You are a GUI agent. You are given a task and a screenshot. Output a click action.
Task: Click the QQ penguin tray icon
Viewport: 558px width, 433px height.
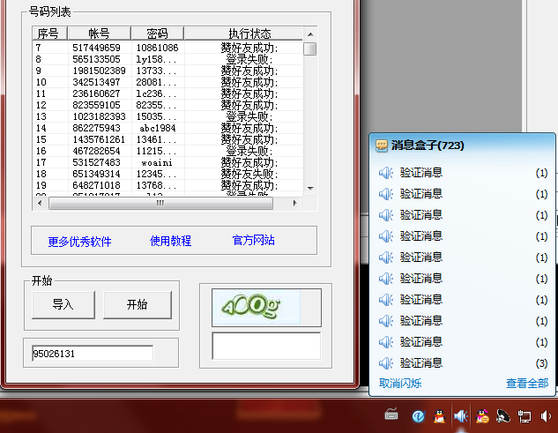coord(440,416)
